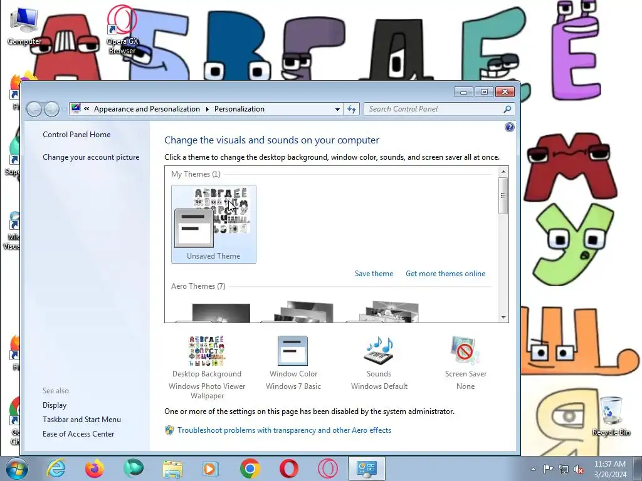Click Personalization breadcrumb
The width and height of the screenshot is (642, 481).
[239, 109]
